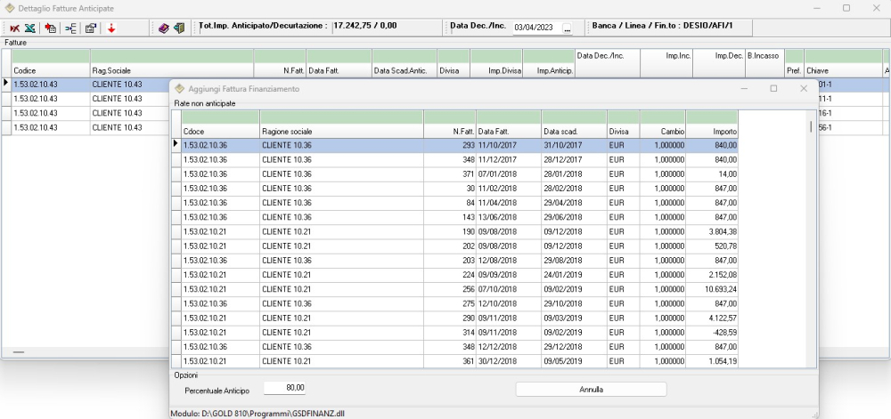Image resolution: width=891 pixels, height=419 pixels.
Task: Click the add document toolbar icon
Action: coord(51,28)
